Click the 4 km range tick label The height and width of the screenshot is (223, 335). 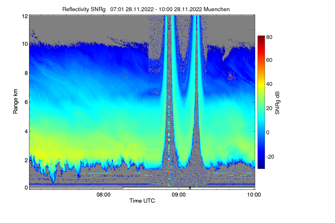26,131
